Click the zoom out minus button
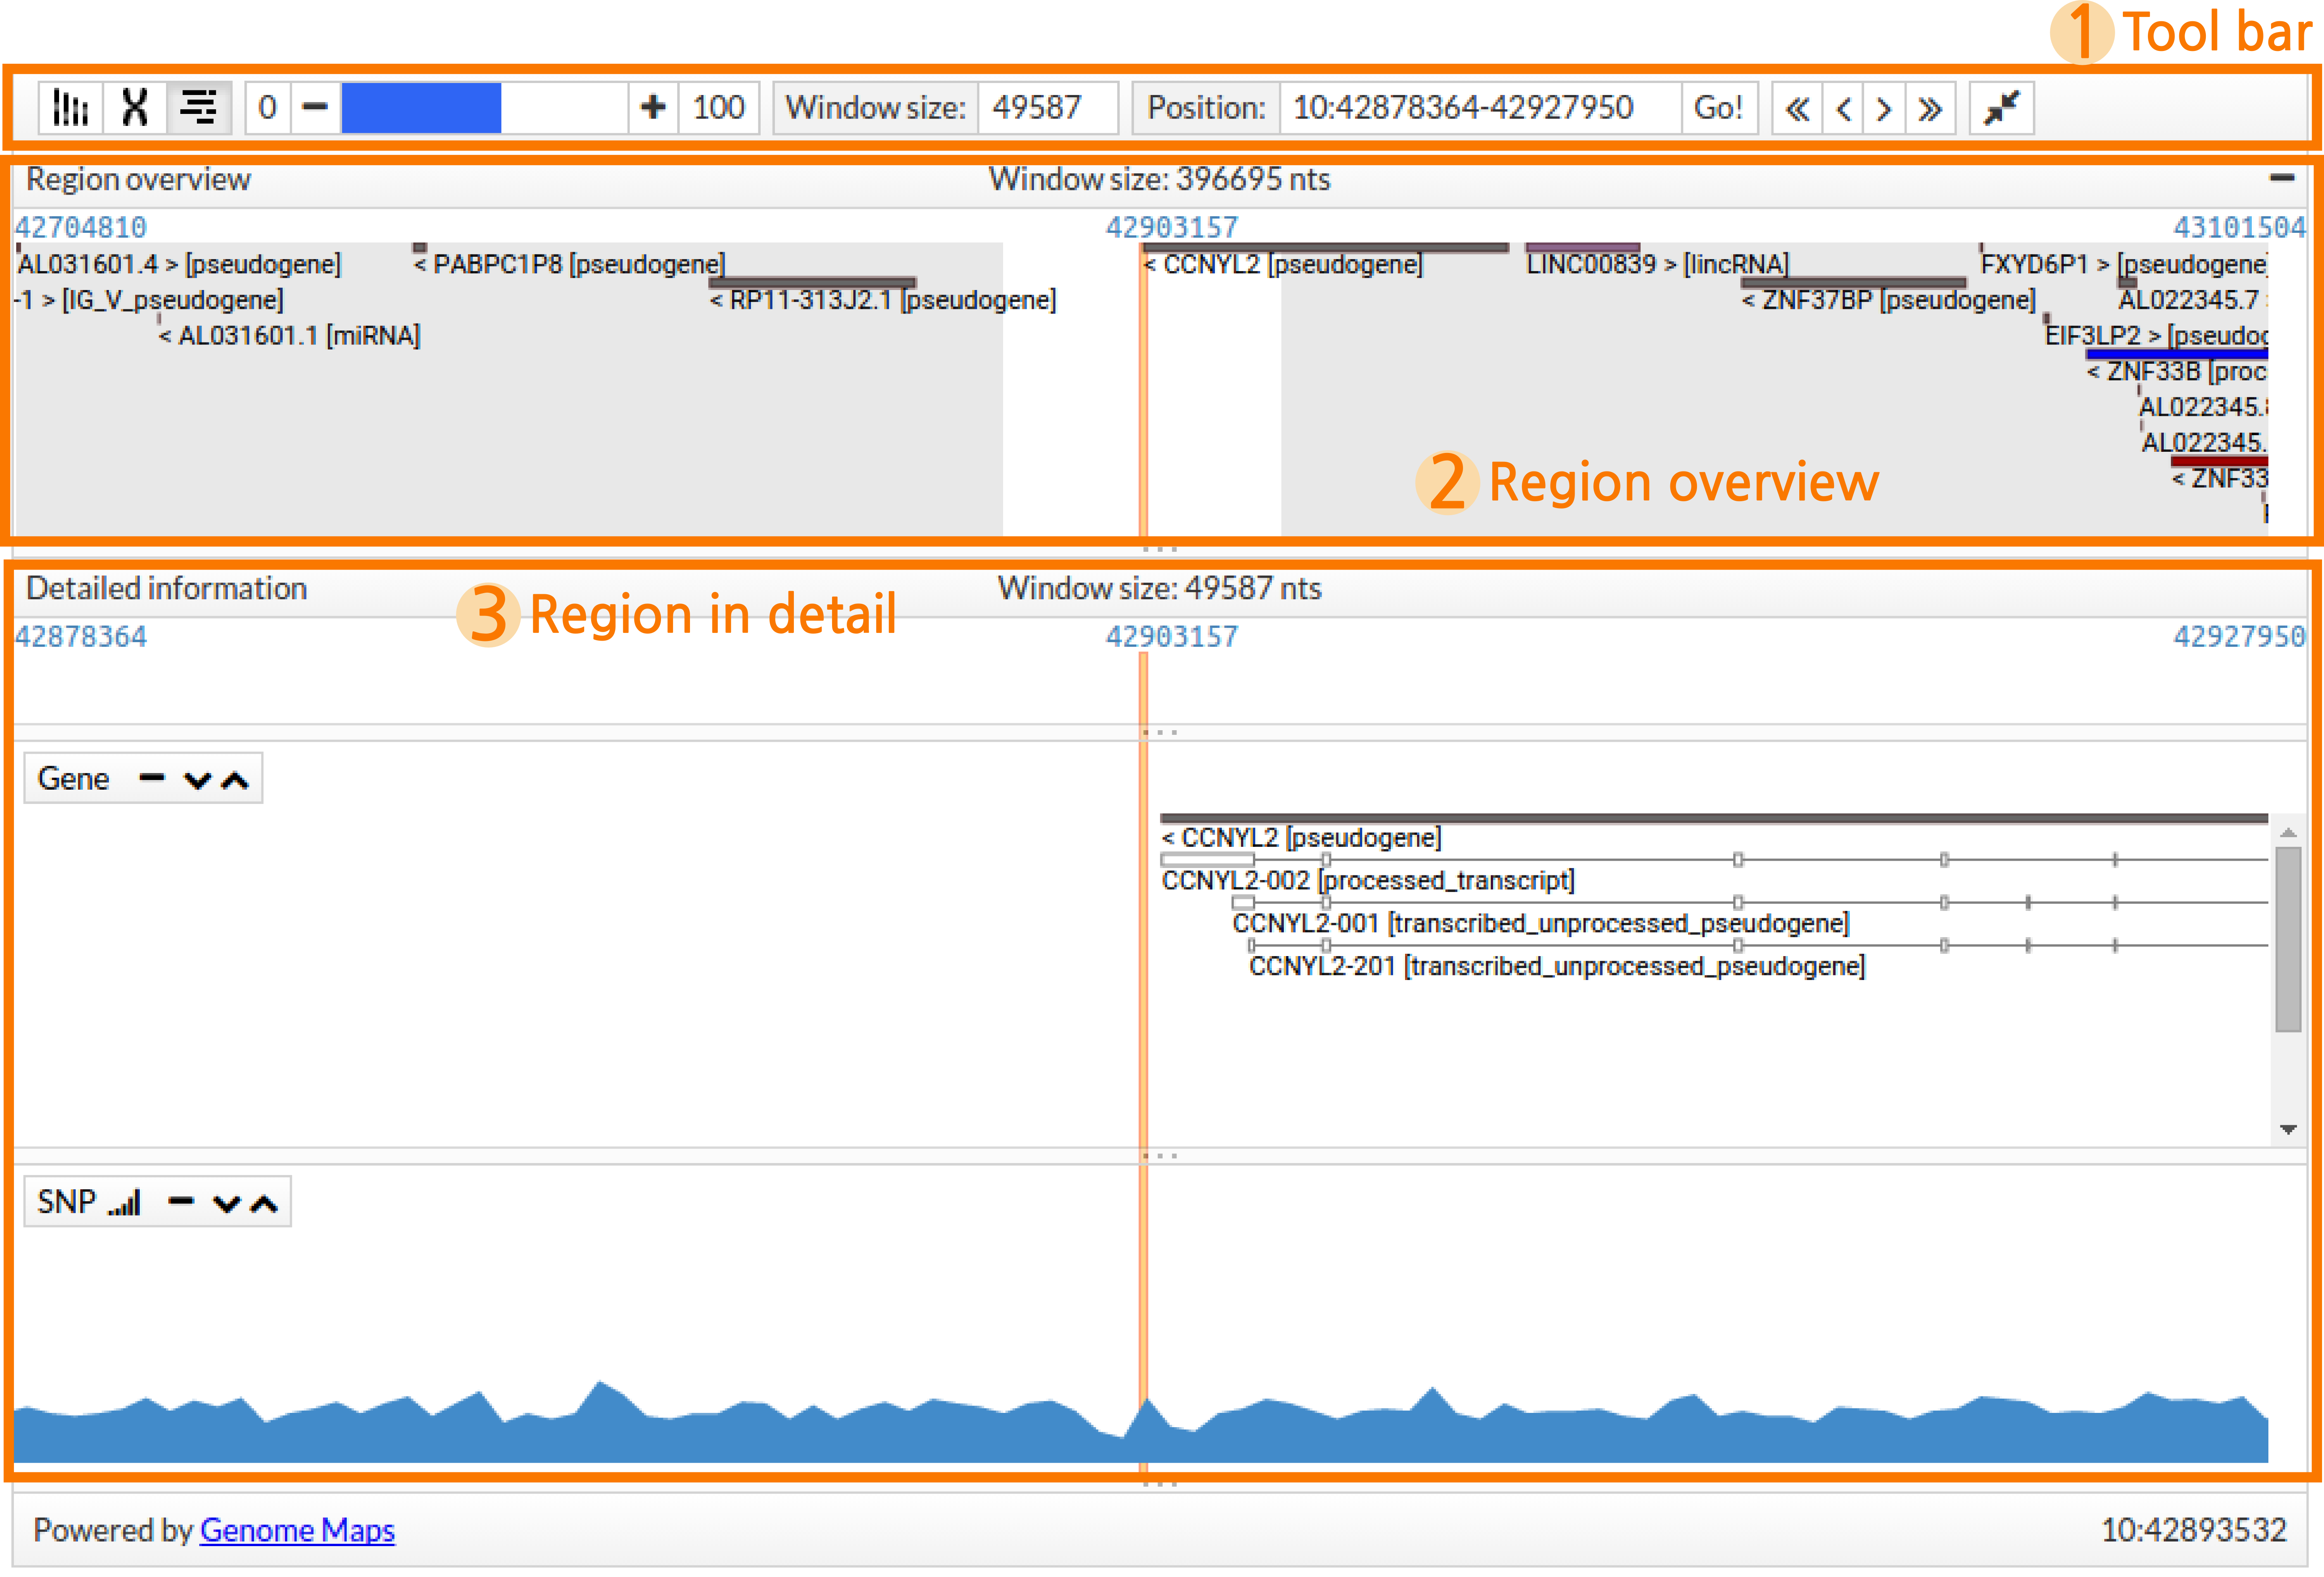Viewport: 2324px width, 1577px height. [x=315, y=108]
